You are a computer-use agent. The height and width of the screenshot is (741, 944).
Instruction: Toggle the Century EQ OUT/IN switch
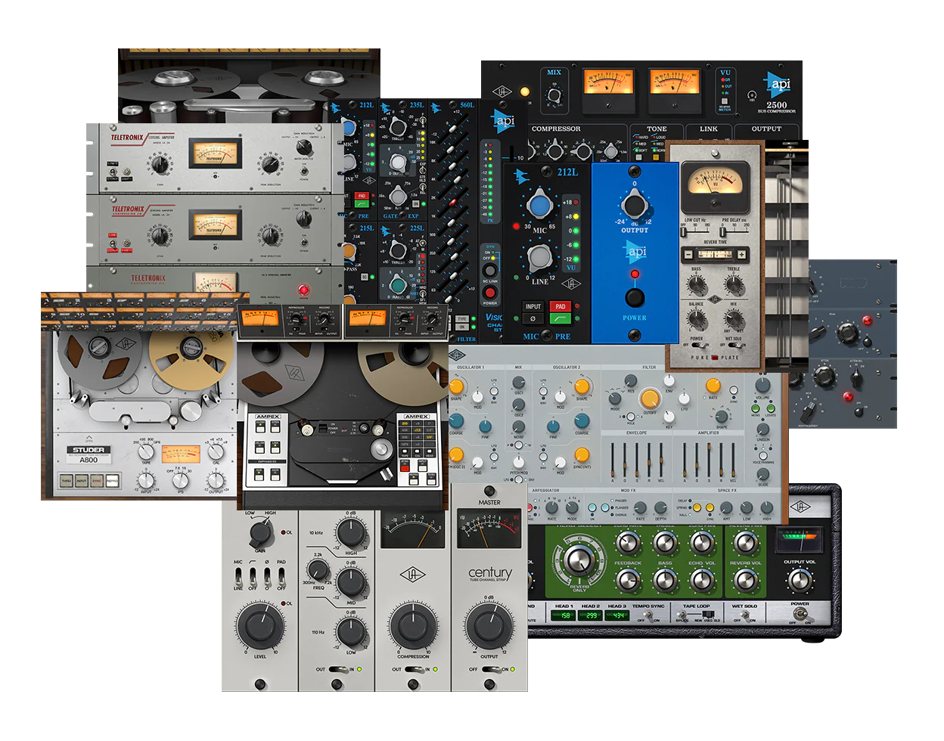pos(338,669)
